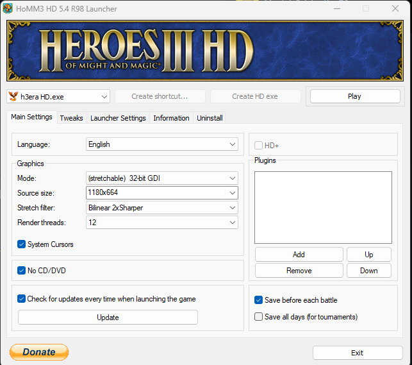Click inside the empty Plugins list box

click(x=323, y=207)
